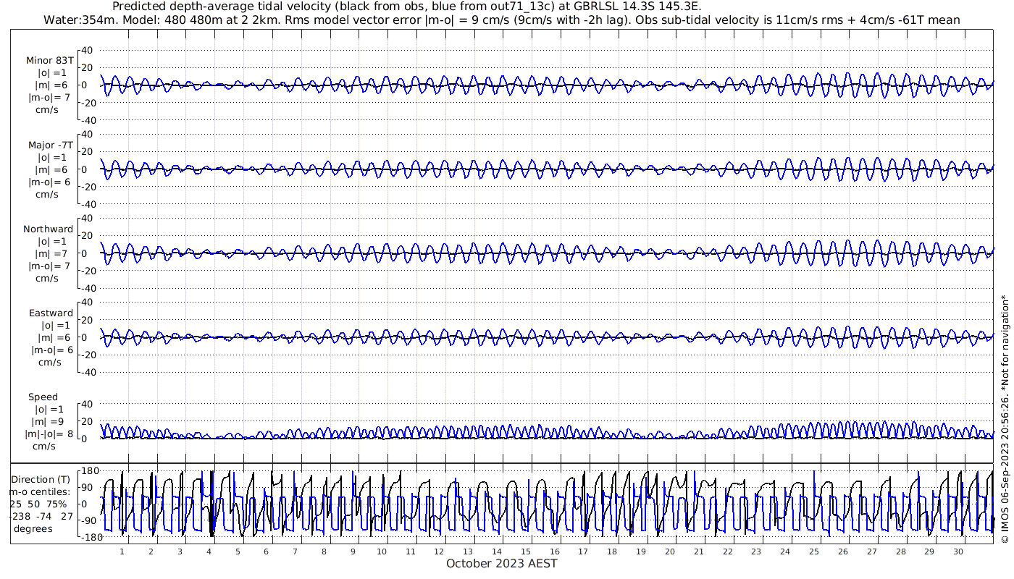Click day '10' on the date axis
This screenshot has height=579, width=1014.
pyautogui.click(x=382, y=551)
